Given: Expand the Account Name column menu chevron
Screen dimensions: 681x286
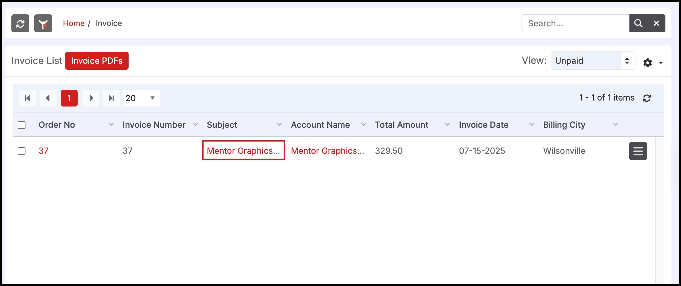Looking at the screenshot, I should click(x=364, y=125).
